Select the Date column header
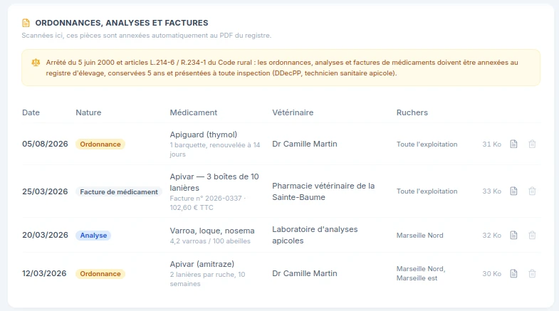This screenshot has height=311, width=559. pyautogui.click(x=31, y=112)
